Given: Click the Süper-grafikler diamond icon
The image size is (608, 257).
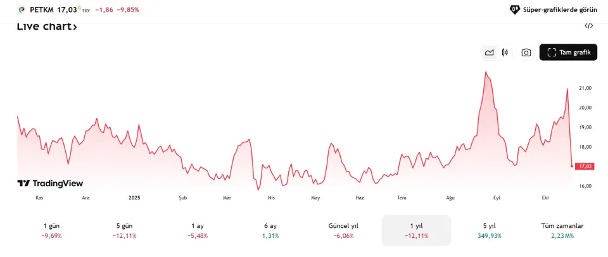Looking at the screenshot, I should click(x=515, y=10).
